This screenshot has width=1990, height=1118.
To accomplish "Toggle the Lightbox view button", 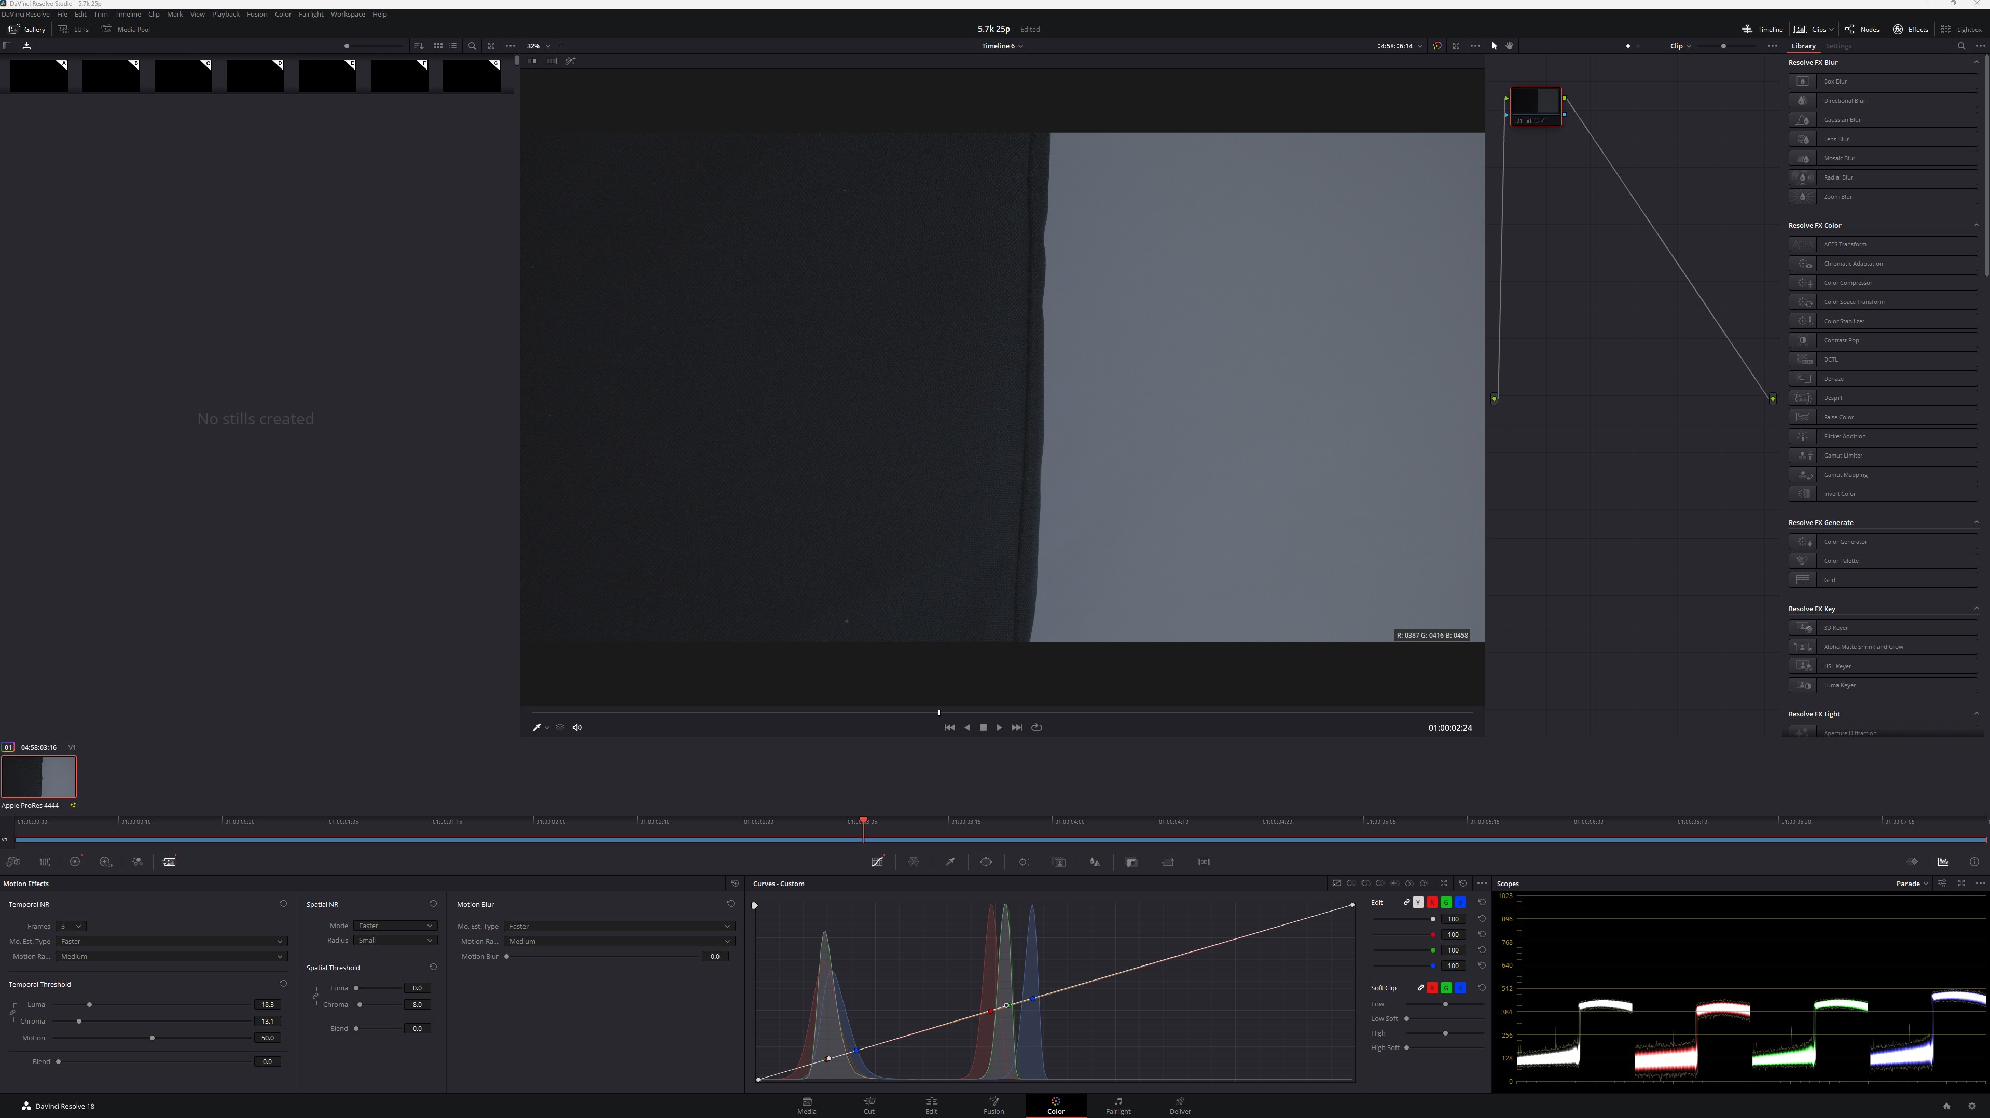I will pos(1961,30).
